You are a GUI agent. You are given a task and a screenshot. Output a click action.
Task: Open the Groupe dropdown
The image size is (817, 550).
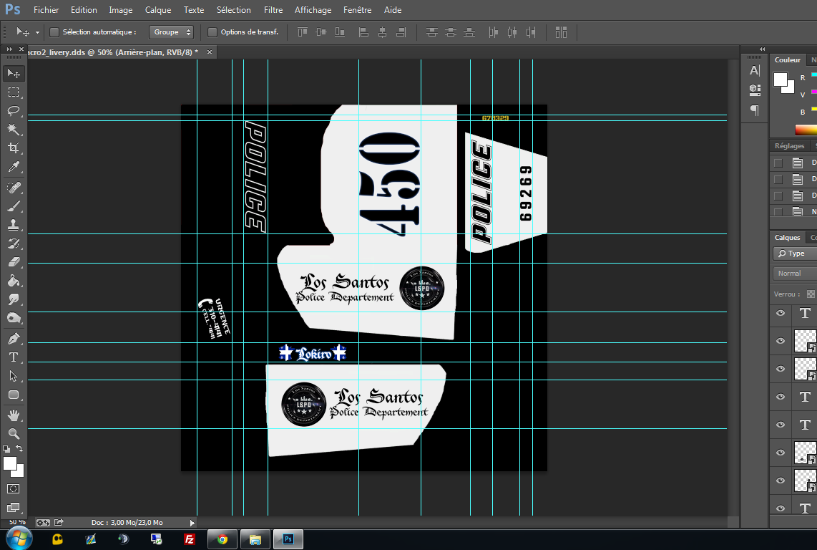(172, 32)
